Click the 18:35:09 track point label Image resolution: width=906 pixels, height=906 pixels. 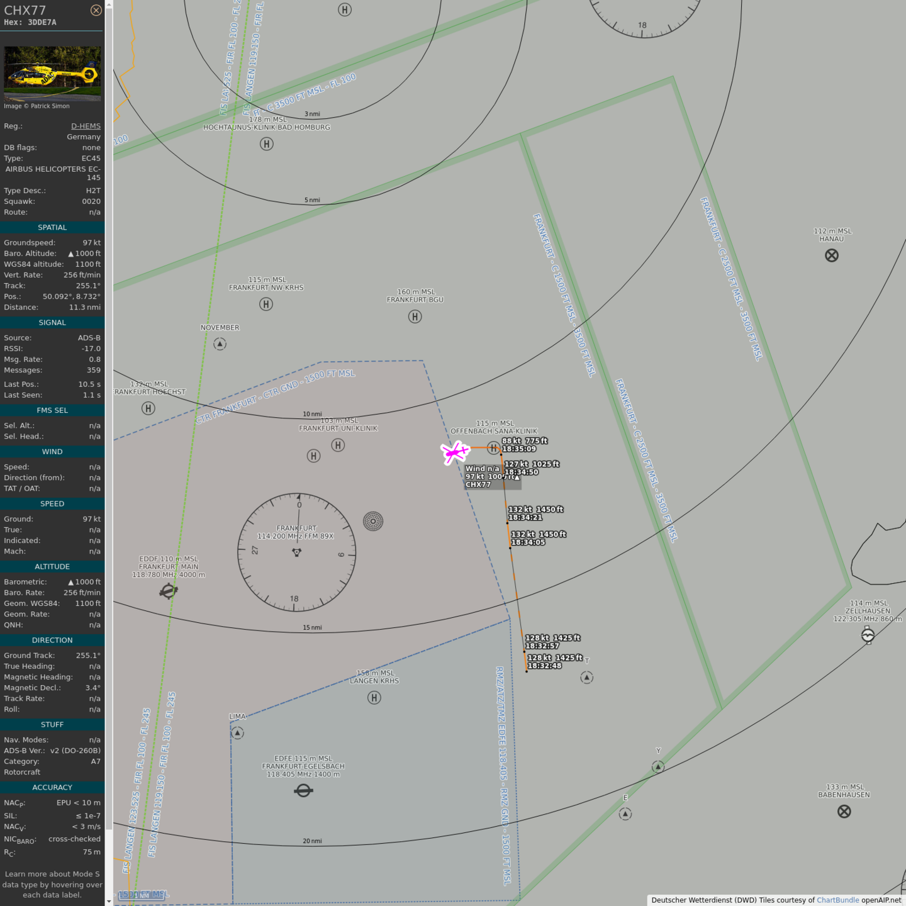pos(519,449)
